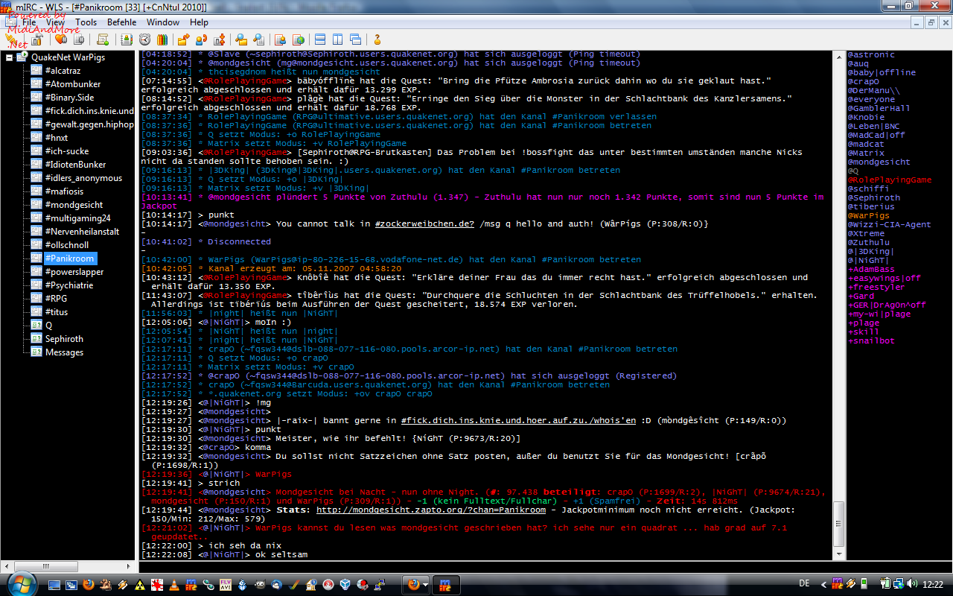Image resolution: width=953 pixels, height=596 pixels.
Task: Switch to the #mondgesicht channel window
Action: [x=74, y=205]
